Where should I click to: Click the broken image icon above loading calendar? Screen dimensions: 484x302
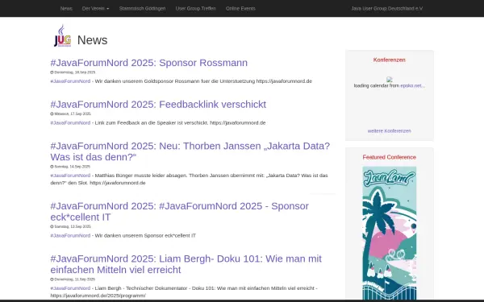tap(390, 80)
